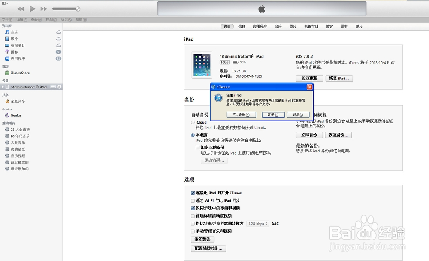Switch to the 应用程序 tab
Screen dimensions: 429x261
pos(260,27)
